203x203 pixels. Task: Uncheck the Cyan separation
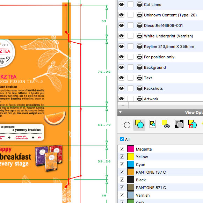click(122, 164)
